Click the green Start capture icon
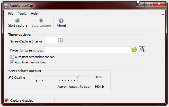This screenshot has width=169, height=107. pos(18,21)
